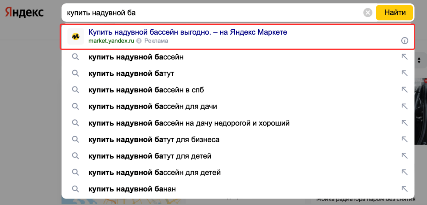Clear the search field using the X icon

367,12
